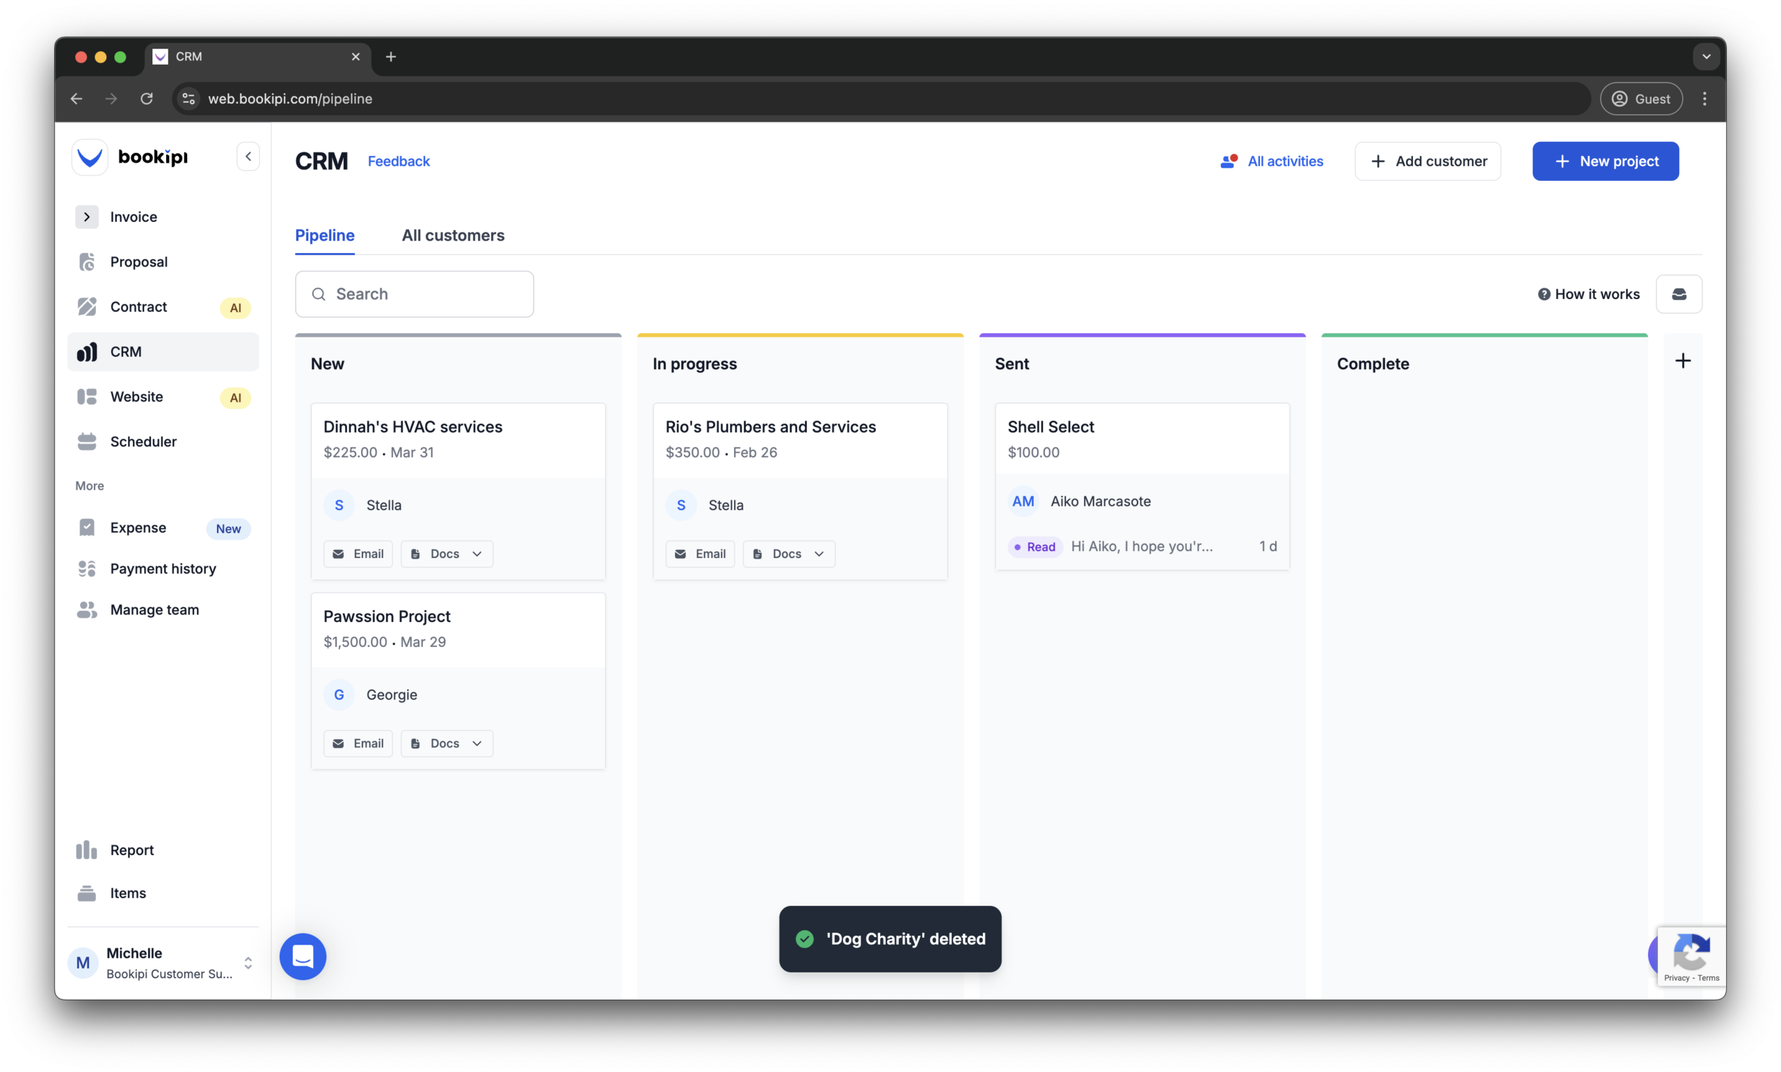The image size is (1781, 1072).
Task: Open the support chat bubble
Action: point(303,957)
